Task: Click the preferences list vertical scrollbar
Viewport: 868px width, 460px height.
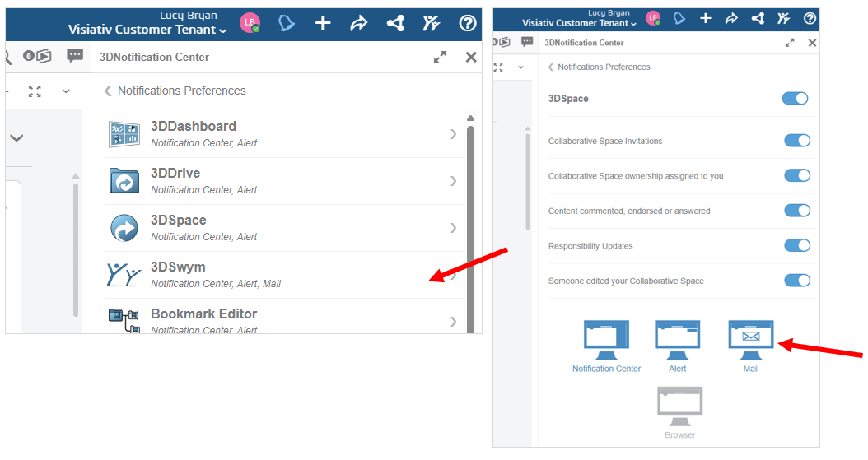Action: [x=470, y=230]
